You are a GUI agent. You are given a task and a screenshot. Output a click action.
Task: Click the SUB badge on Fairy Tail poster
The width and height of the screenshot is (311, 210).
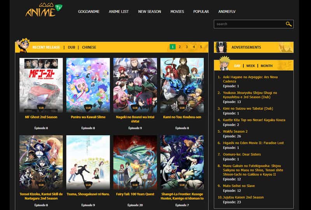(135, 185)
